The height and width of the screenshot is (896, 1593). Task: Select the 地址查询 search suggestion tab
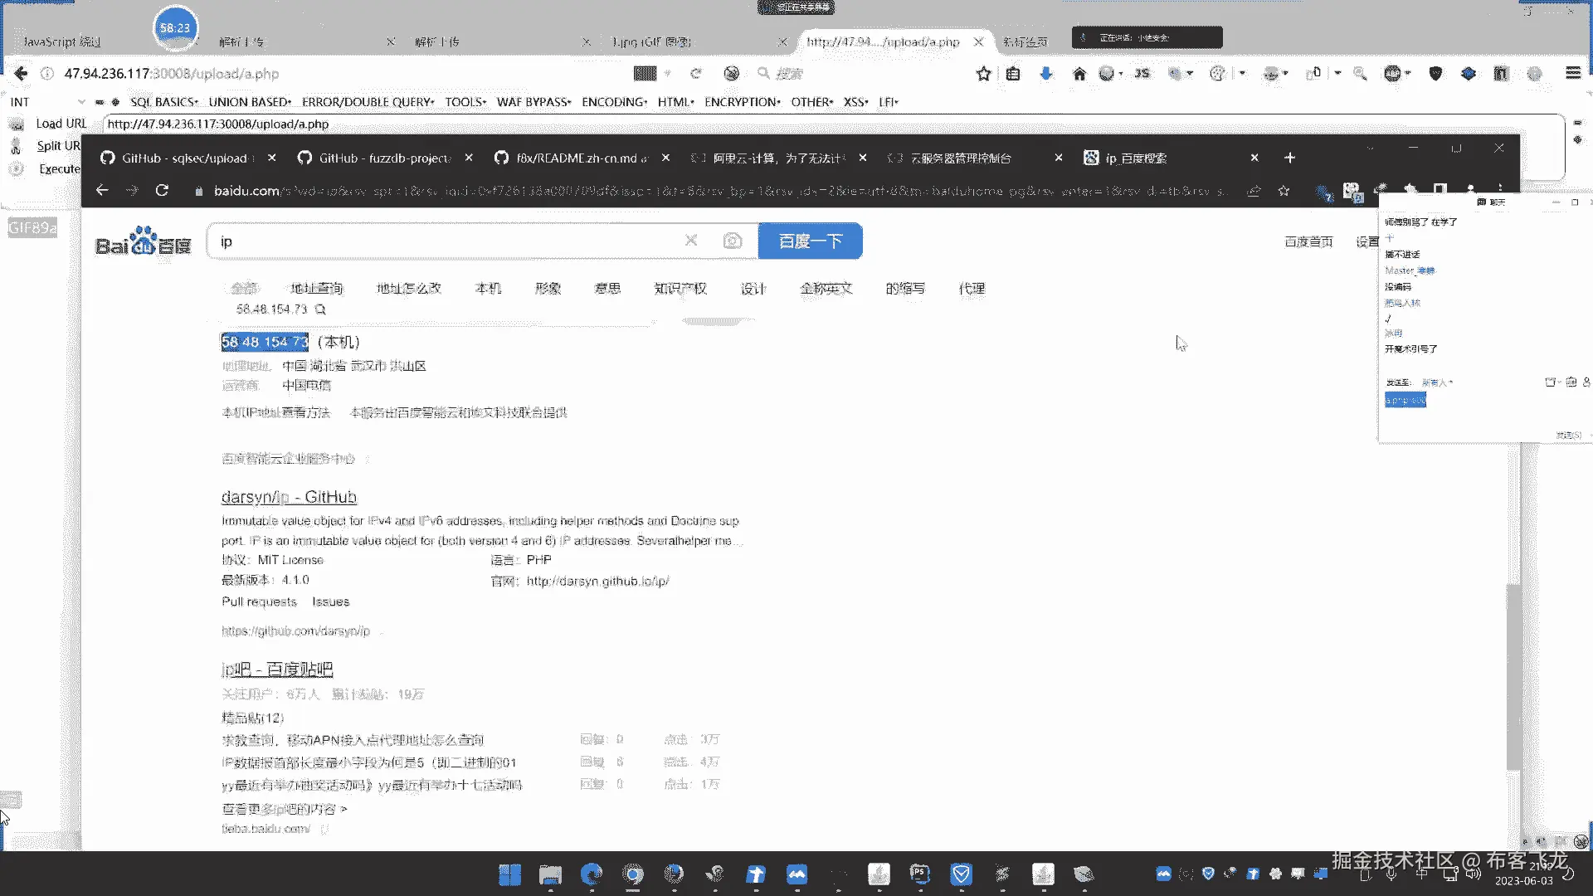click(x=316, y=289)
